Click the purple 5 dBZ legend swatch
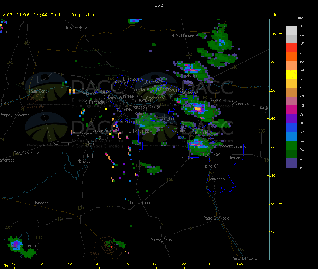The image size is (318, 269). [291, 163]
